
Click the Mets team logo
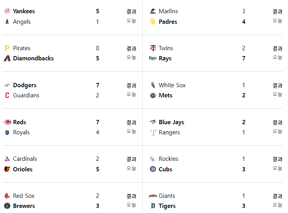click(x=153, y=95)
